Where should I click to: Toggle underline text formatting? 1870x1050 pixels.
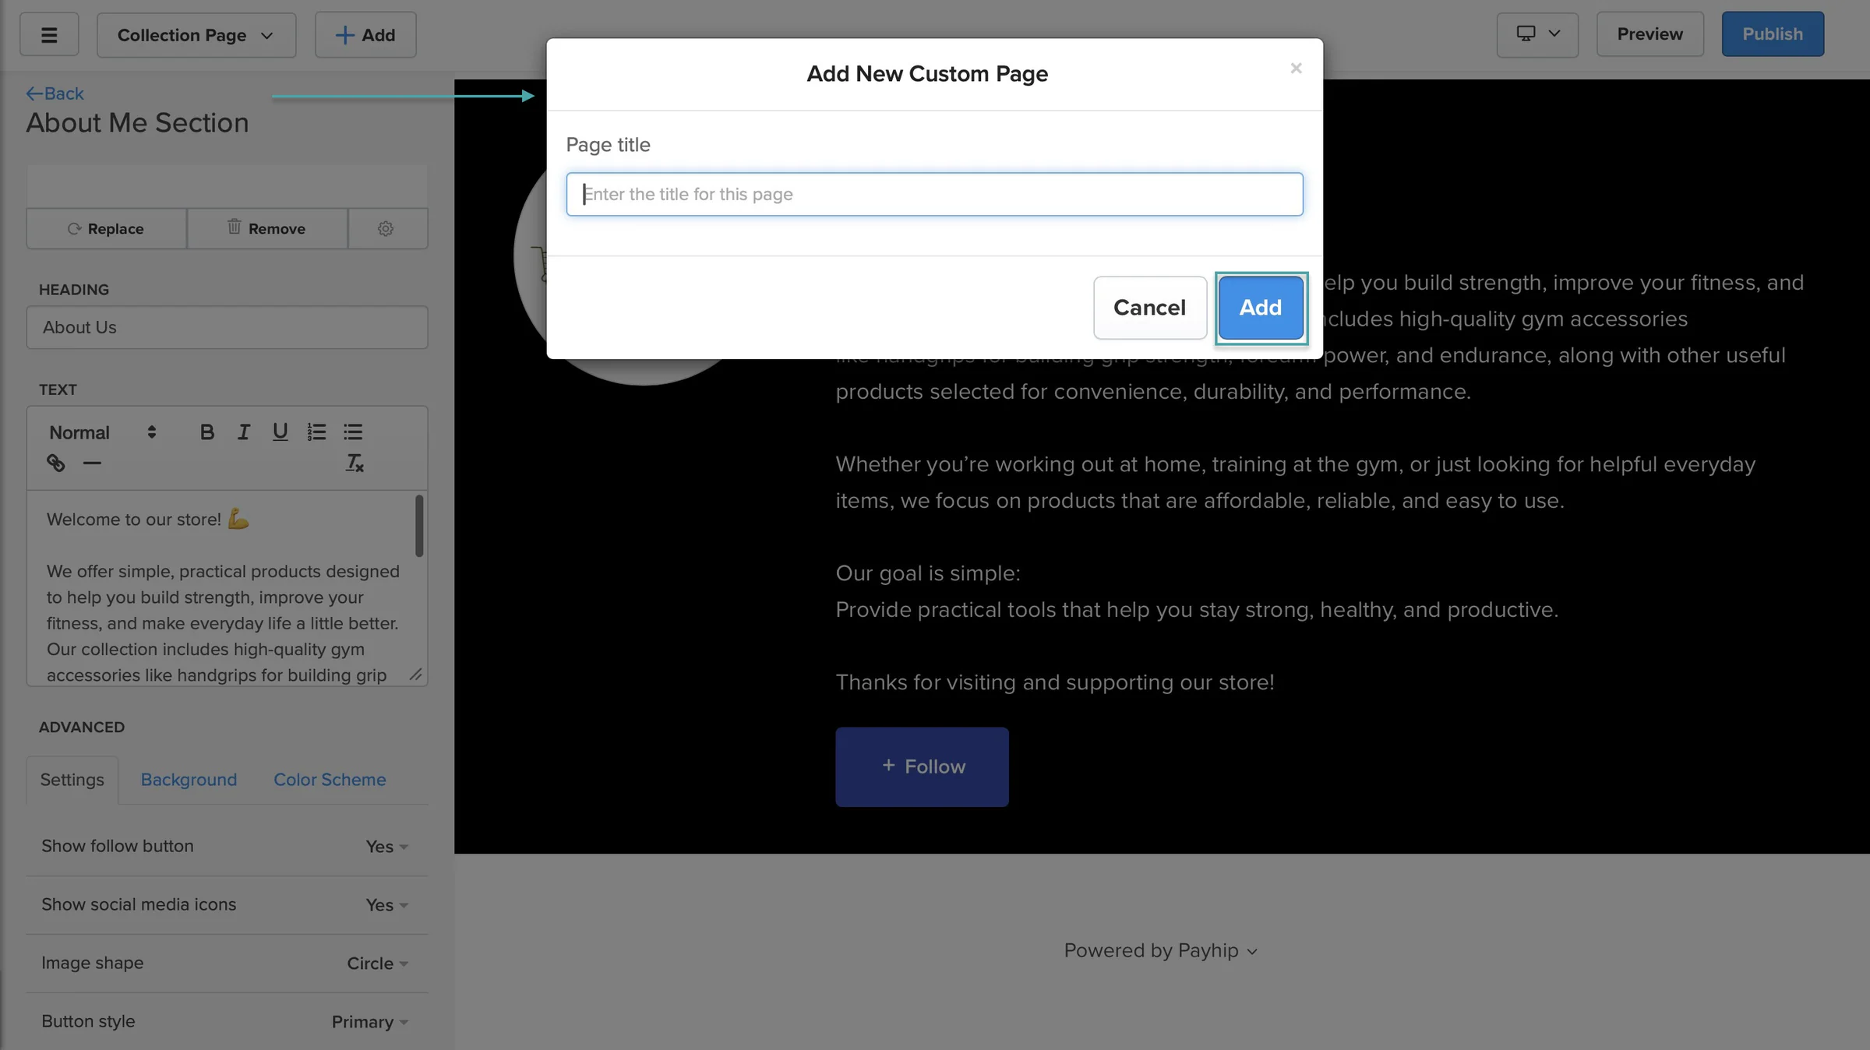280,432
